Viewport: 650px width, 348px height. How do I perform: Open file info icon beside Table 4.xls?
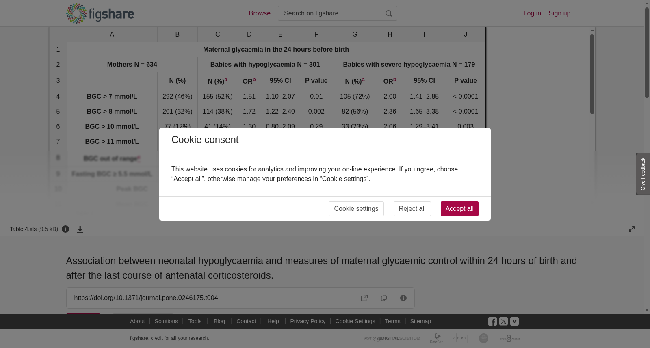coord(65,229)
